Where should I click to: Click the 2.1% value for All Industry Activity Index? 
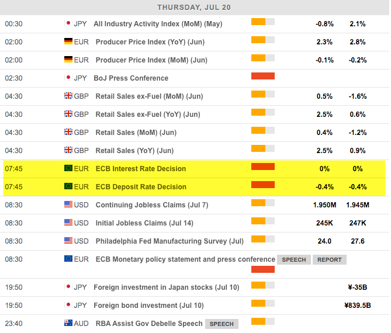tap(358, 24)
